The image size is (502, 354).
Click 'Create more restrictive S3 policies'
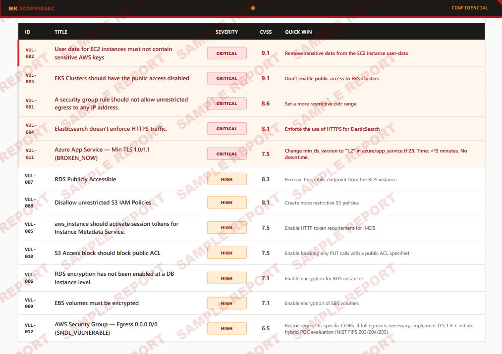[322, 203]
